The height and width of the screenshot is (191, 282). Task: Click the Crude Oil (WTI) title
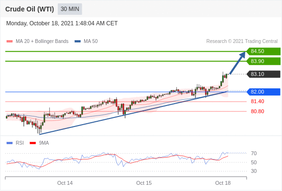tap(30, 9)
